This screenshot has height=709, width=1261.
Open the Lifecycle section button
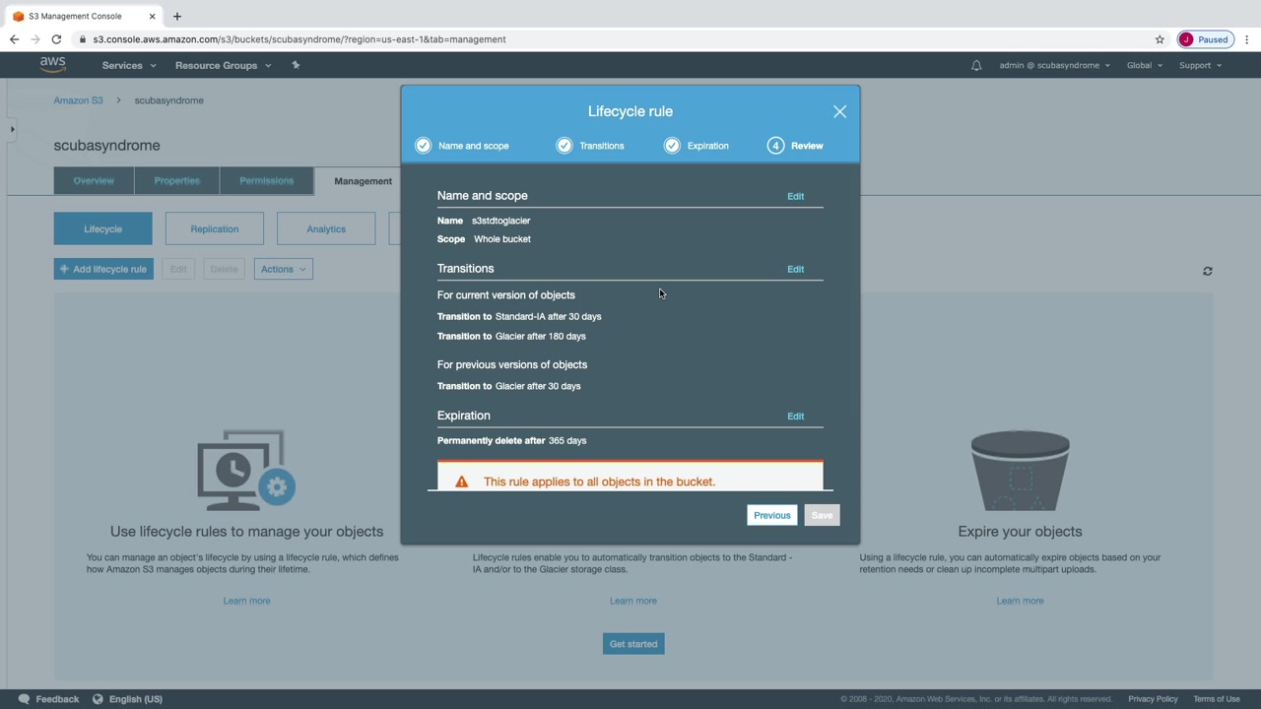(103, 228)
